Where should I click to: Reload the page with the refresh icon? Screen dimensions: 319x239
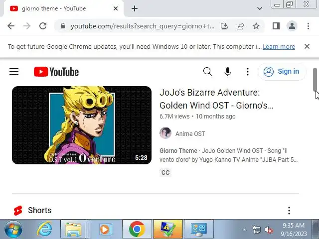pyautogui.click(x=43, y=26)
